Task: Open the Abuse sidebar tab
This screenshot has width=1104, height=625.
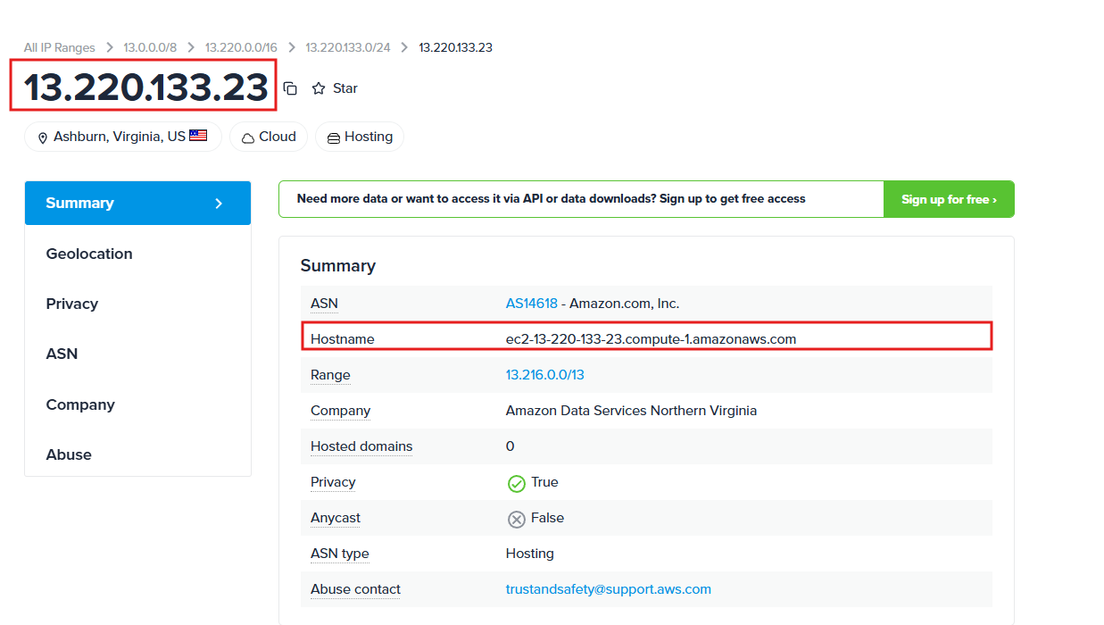Action: pos(69,454)
